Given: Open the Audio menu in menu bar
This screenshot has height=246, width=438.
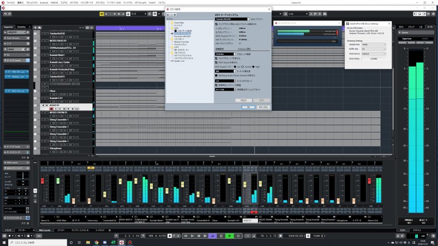Looking at the screenshot, I should [x=43, y=3].
